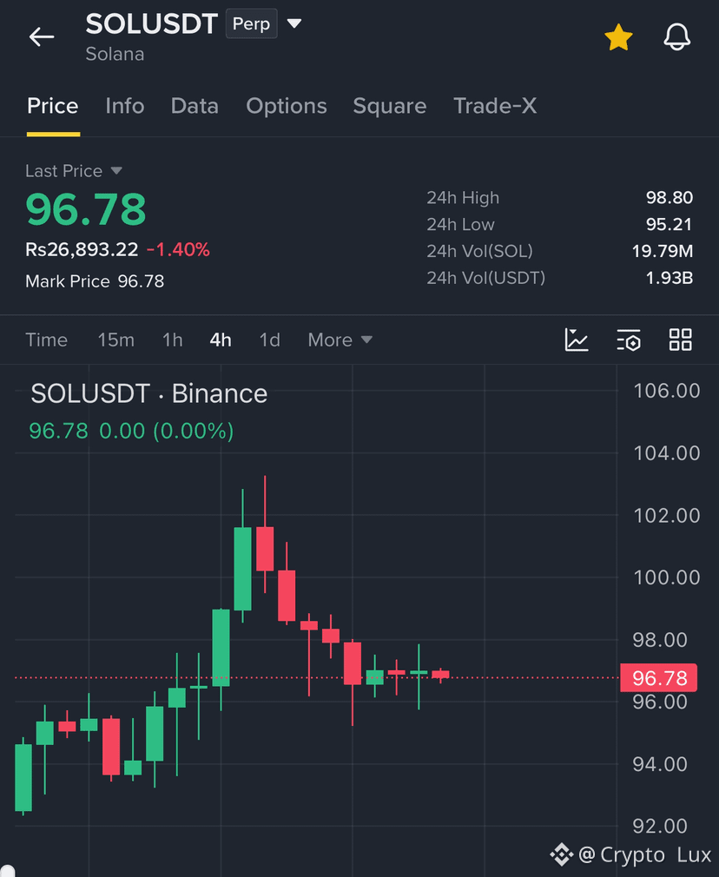Tap the large green 96.78 last price
The image size is (719, 877).
coord(86,209)
